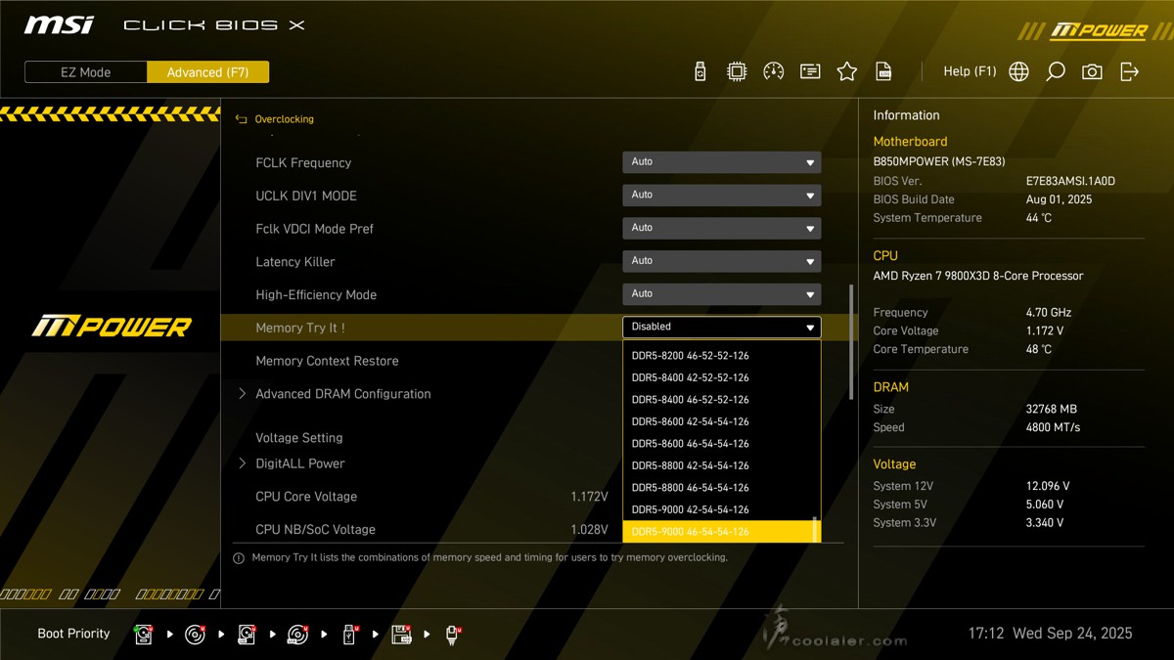Select the optical disc boot device
Viewport: 1174px width, 660px height.
coord(196,635)
